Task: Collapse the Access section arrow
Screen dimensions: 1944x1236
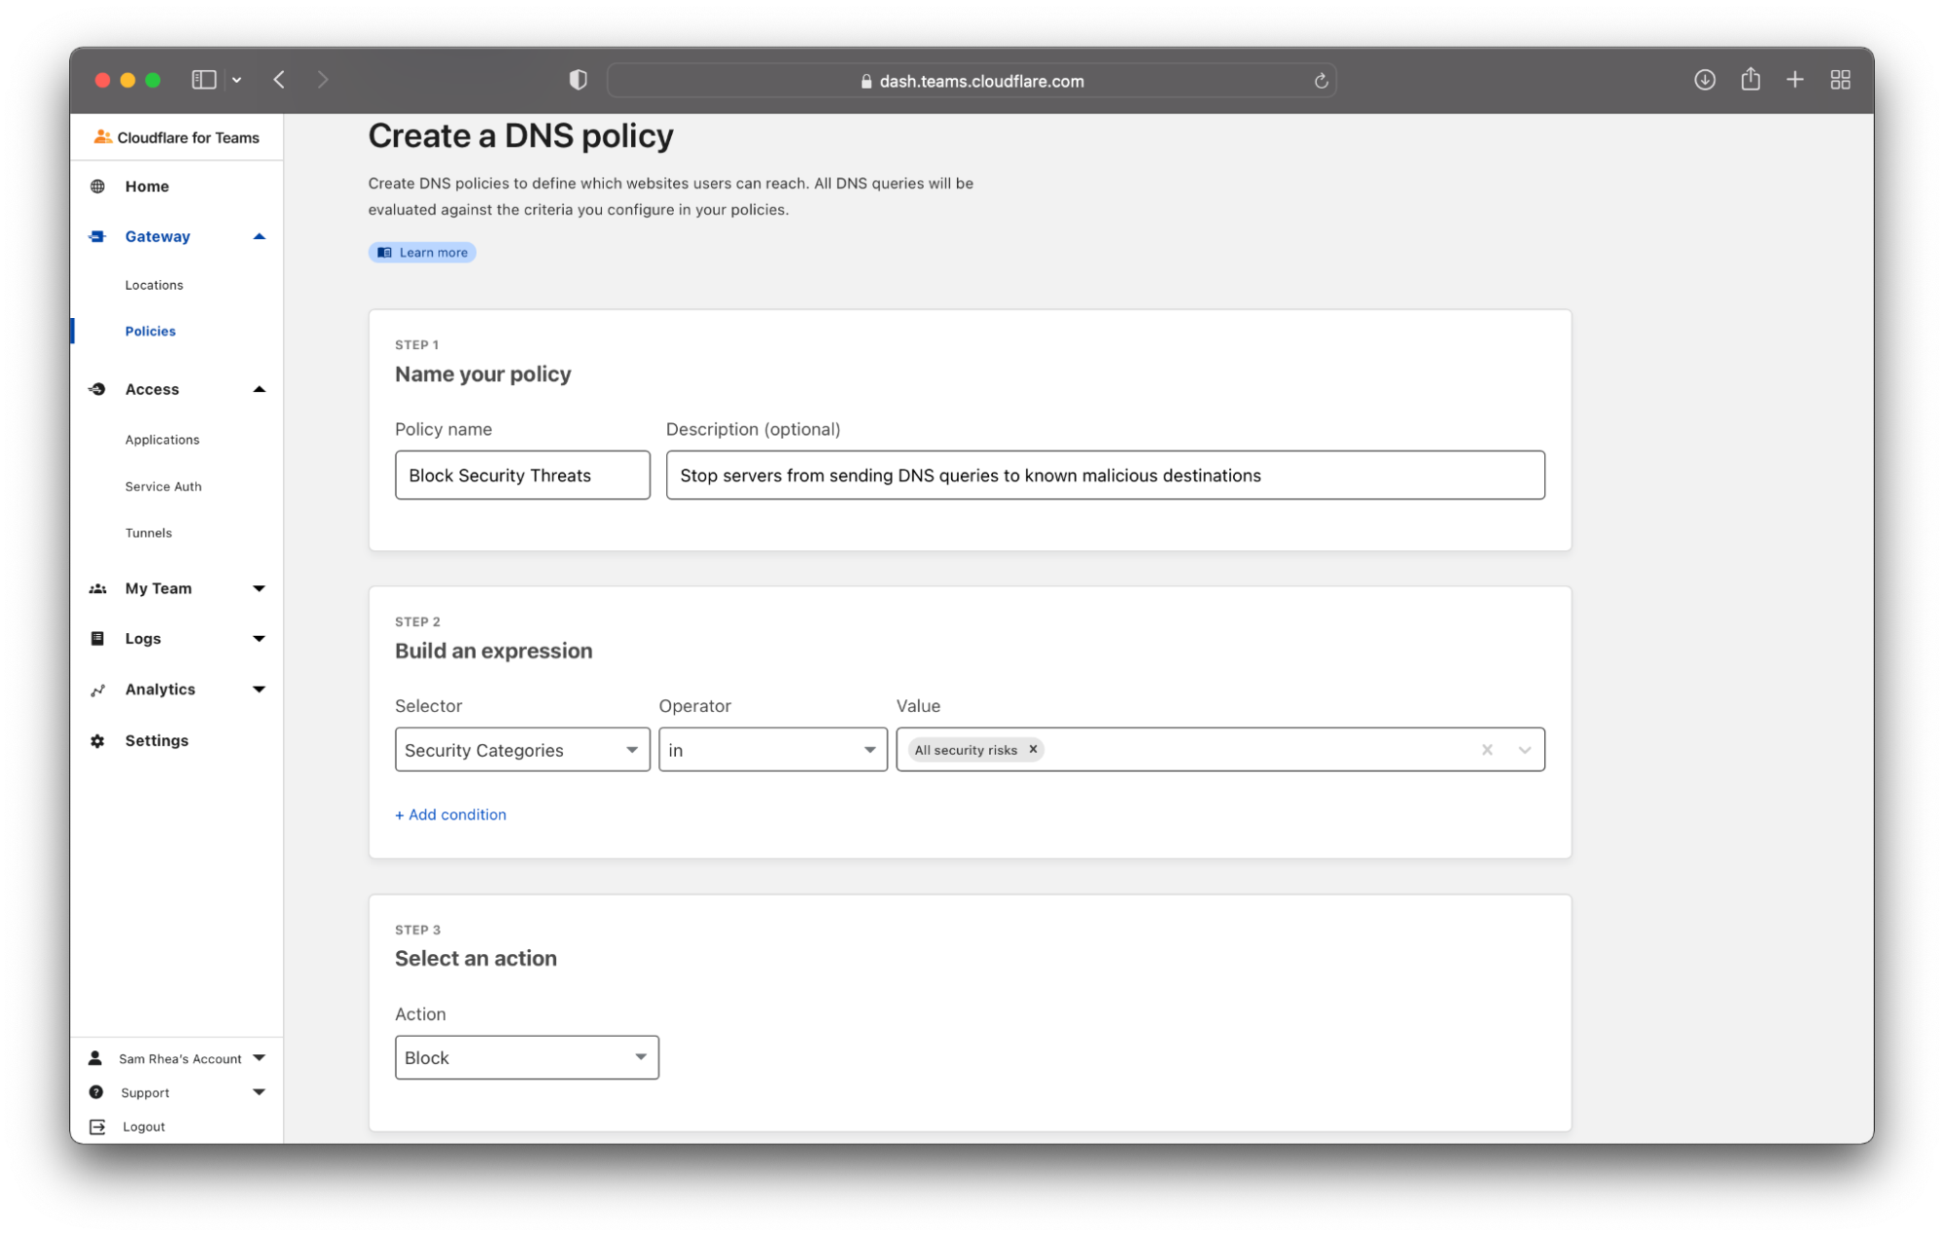Action: click(259, 389)
